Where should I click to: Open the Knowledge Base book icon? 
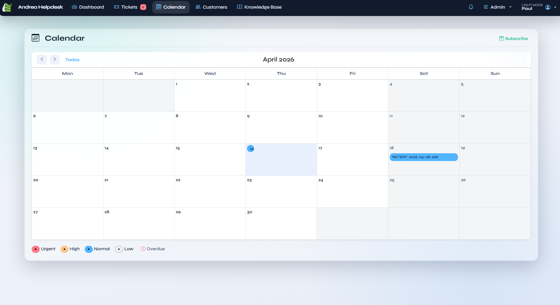[x=239, y=7]
